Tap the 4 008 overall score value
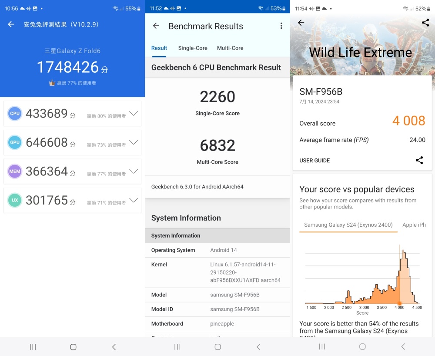The height and width of the screenshot is (356, 435). pyautogui.click(x=408, y=121)
